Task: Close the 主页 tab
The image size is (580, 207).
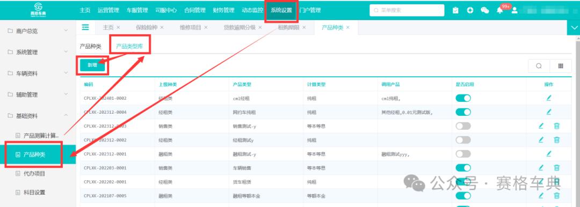Action: point(118,27)
